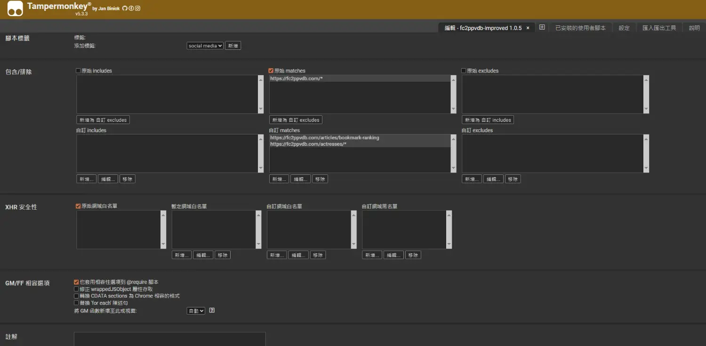Toggle the 原始網域白名單 checkbox
706x346 pixels.
click(x=79, y=206)
